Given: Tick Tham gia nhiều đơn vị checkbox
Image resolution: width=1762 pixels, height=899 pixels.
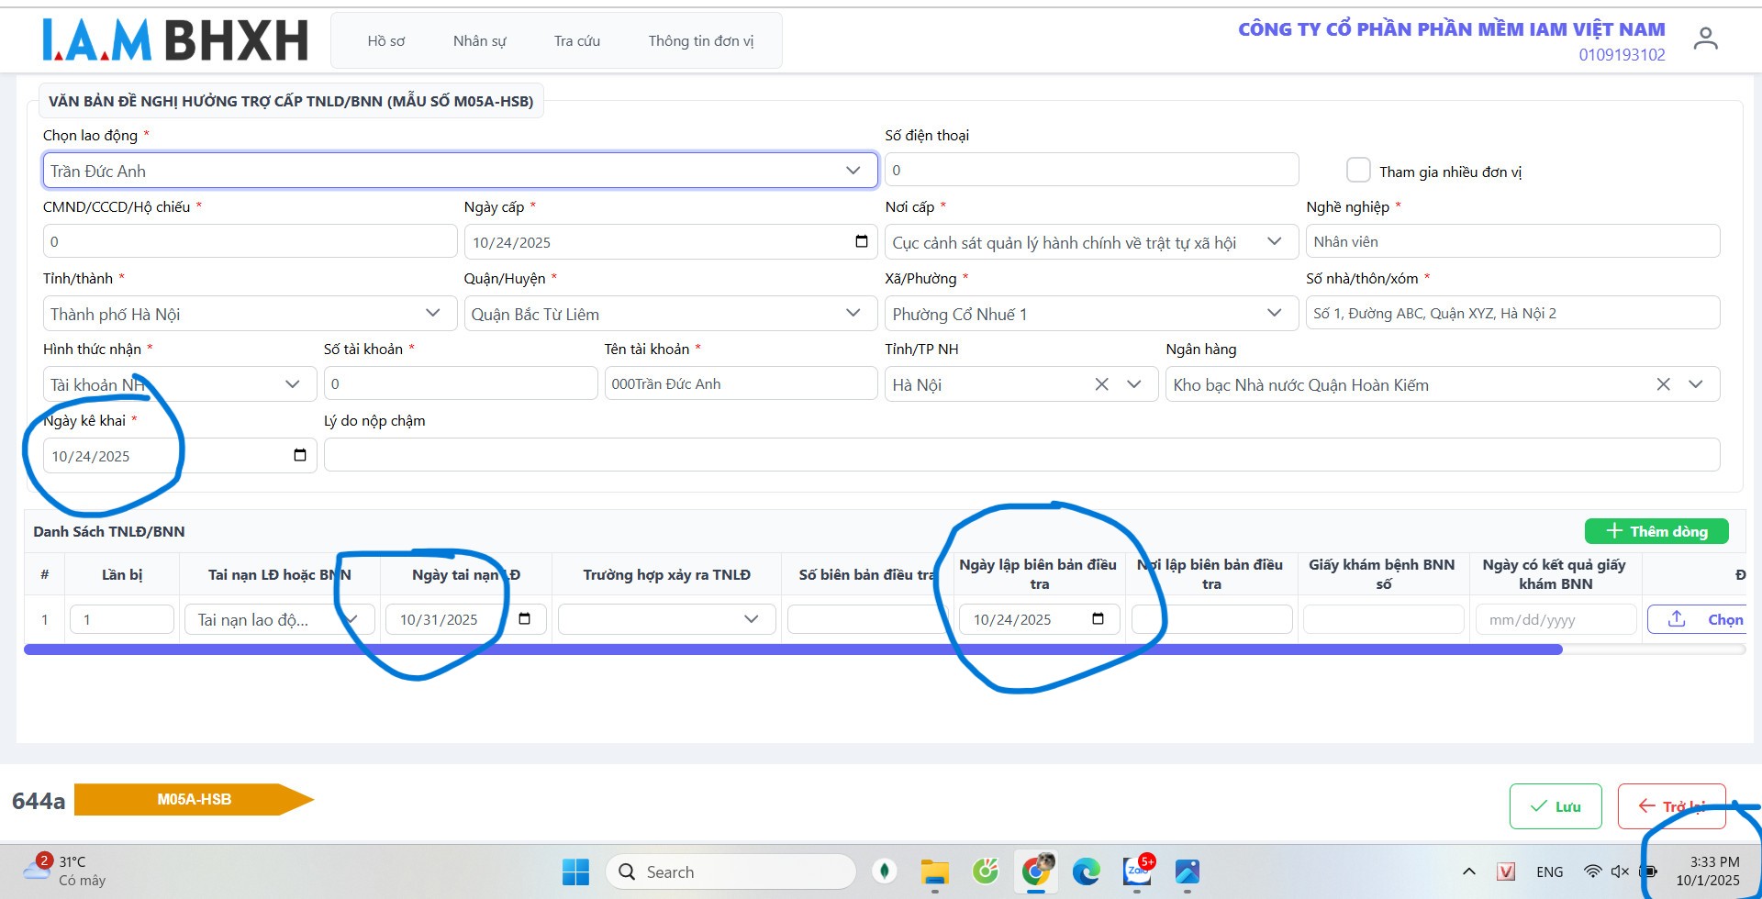Looking at the screenshot, I should click(1358, 171).
